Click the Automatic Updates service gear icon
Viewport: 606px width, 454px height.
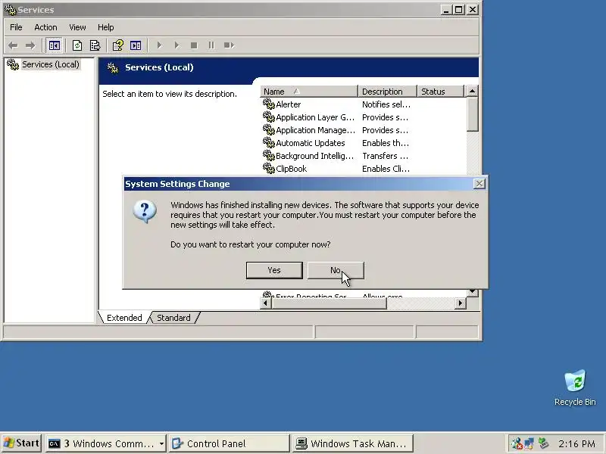pos(269,142)
